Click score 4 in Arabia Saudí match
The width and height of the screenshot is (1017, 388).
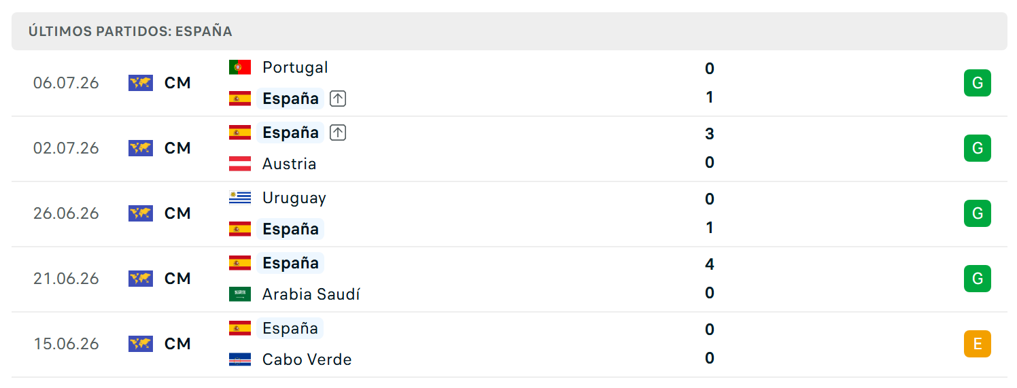pyautogui.click(x=710, y=264)
